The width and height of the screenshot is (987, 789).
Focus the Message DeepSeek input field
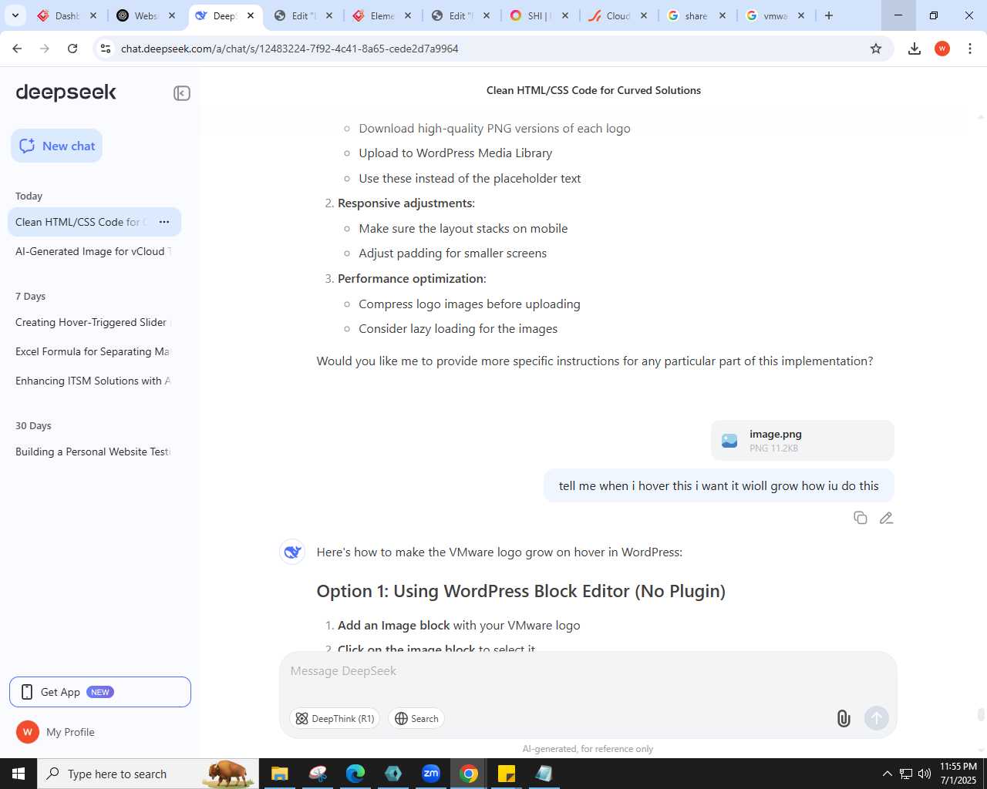point(588,671)
